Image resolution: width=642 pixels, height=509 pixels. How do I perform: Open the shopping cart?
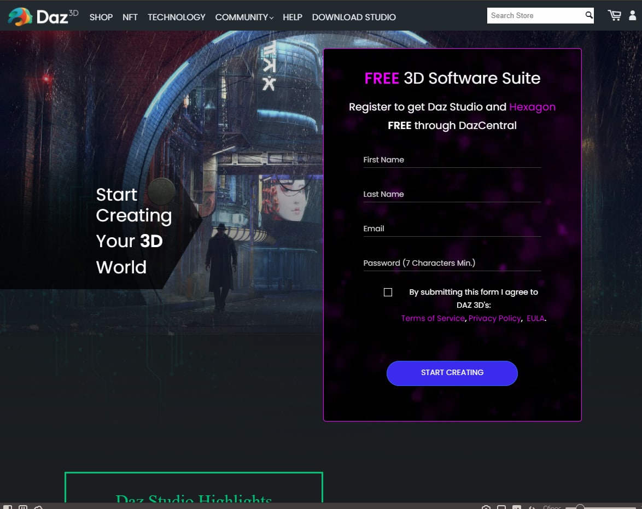coord(614,15)
